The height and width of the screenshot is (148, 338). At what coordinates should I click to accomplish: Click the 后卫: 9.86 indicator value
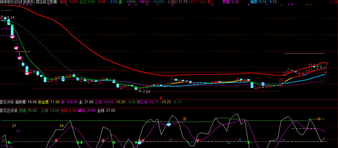pyautogui.click(x=87, y=2)
